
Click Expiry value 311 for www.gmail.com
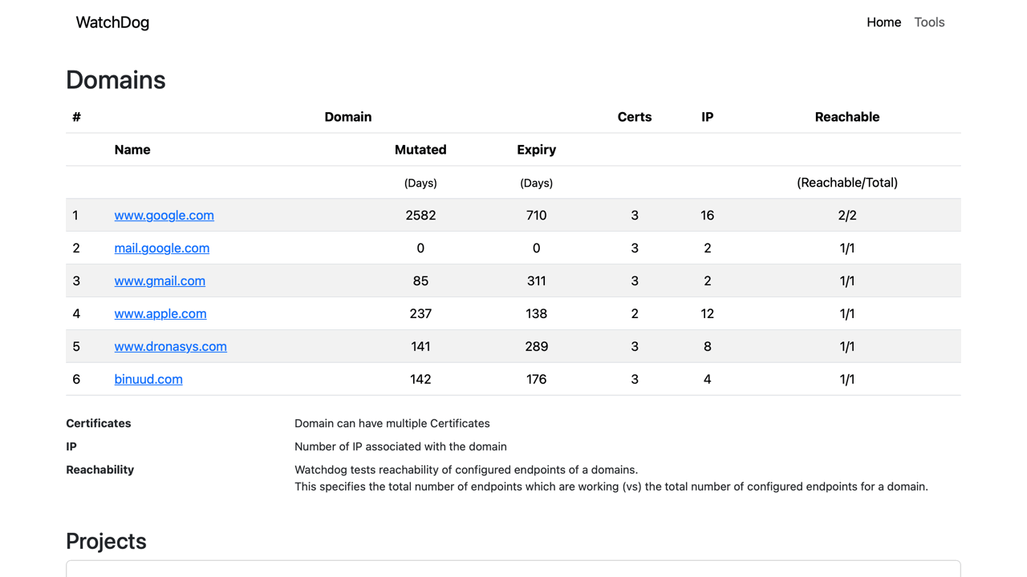click(536, 280)
